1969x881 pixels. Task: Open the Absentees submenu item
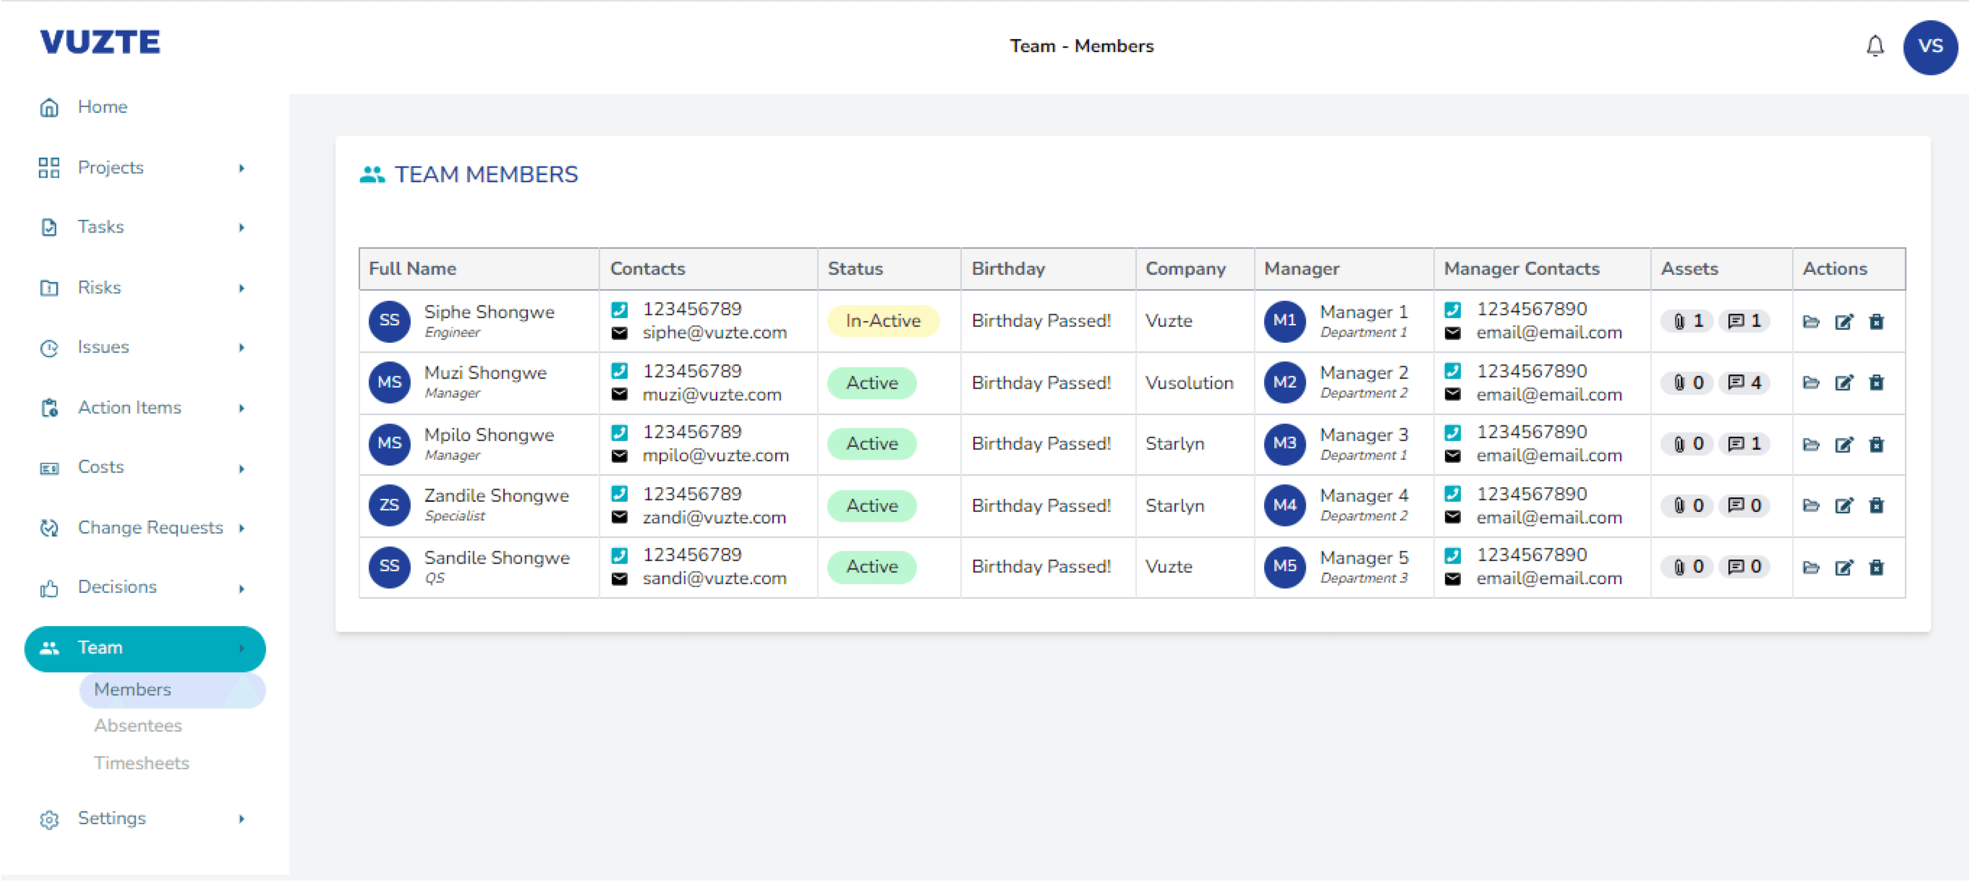137,725
